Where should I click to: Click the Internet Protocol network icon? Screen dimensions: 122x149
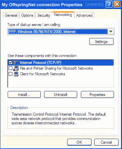16,63
